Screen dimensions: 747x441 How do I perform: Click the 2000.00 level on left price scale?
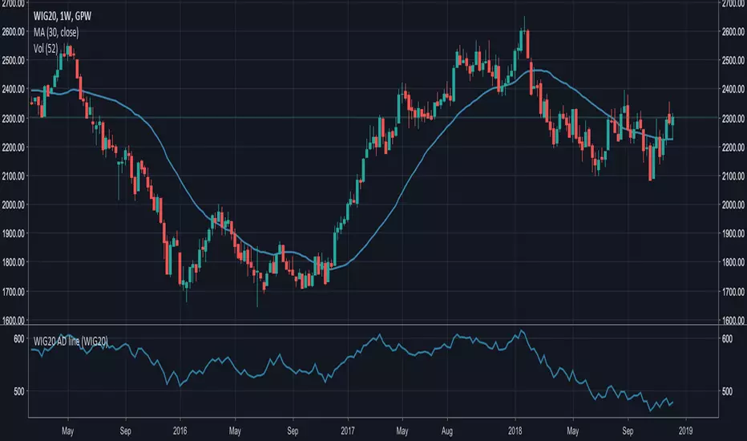[14, 204]
